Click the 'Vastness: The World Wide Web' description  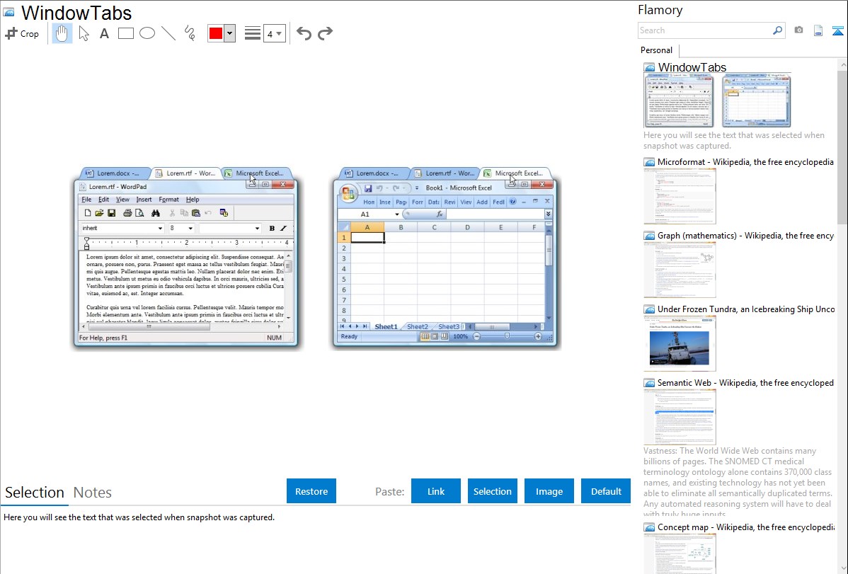[x=738, y=482]
